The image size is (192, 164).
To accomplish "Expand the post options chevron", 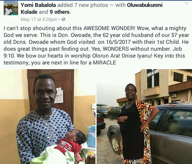I will pyautogui.click(x=187, y=3).
